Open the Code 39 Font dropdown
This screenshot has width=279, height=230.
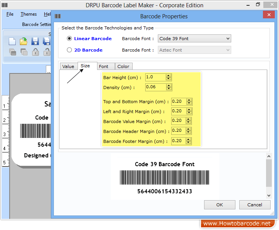point(195,39)
